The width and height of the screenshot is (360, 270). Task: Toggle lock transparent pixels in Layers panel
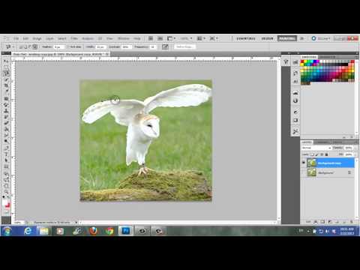pos(313,154)
